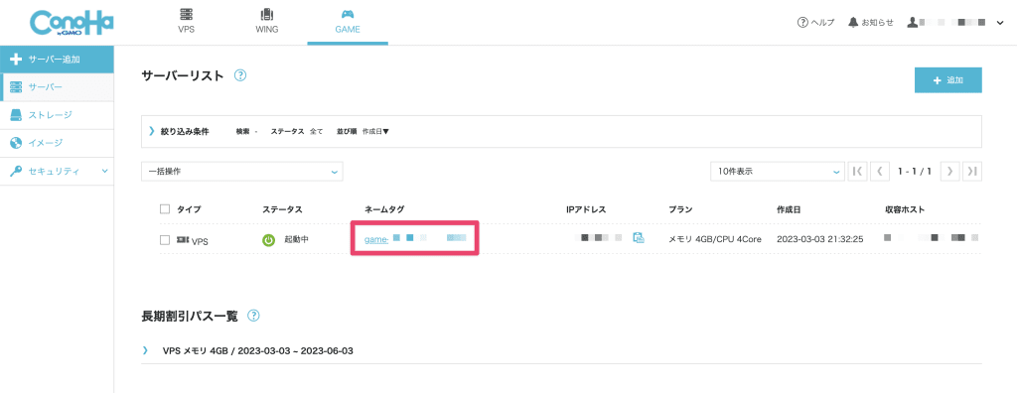Screen dimensions: 1017x393
Task: Click the ConoHa logo
Action: pos(72,23)
